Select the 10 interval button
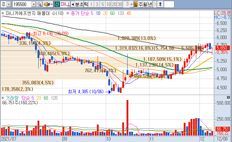 click(x=108, y=4)
